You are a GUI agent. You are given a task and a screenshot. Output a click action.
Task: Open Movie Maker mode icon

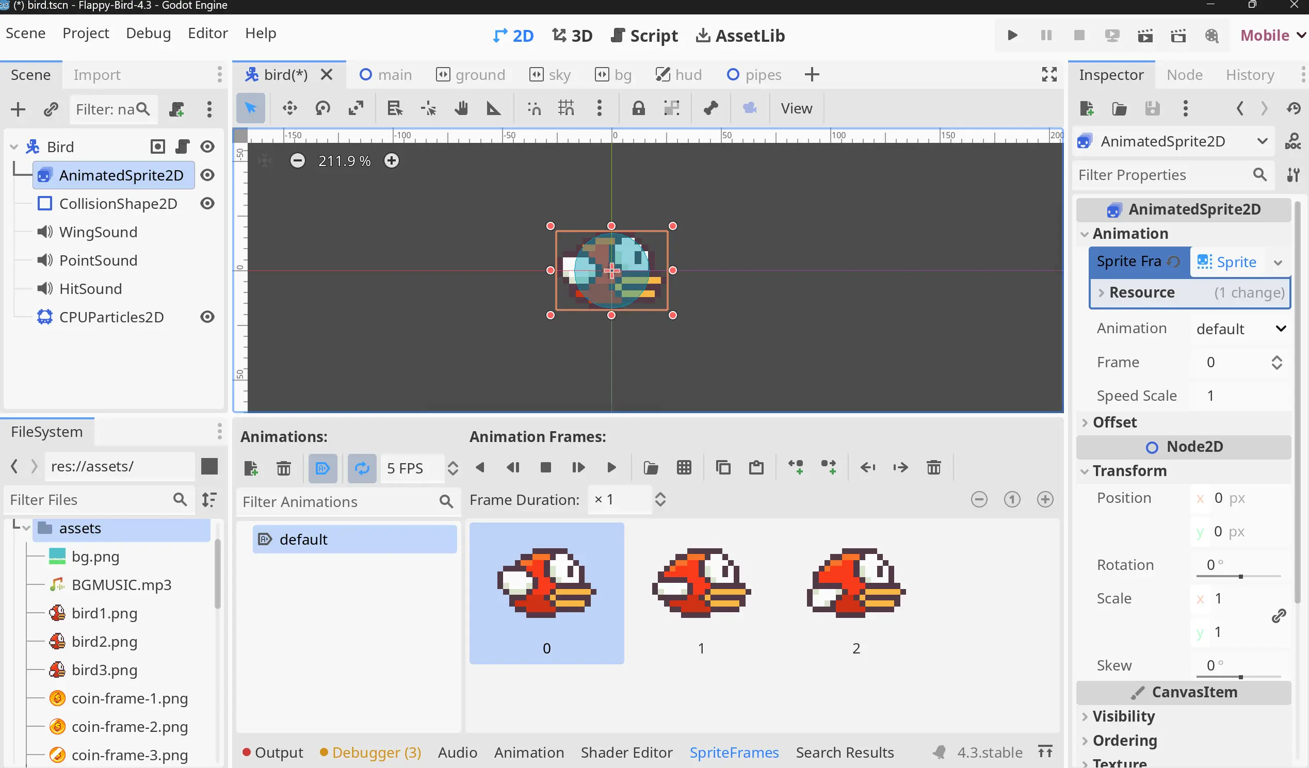click(1211, 35)
